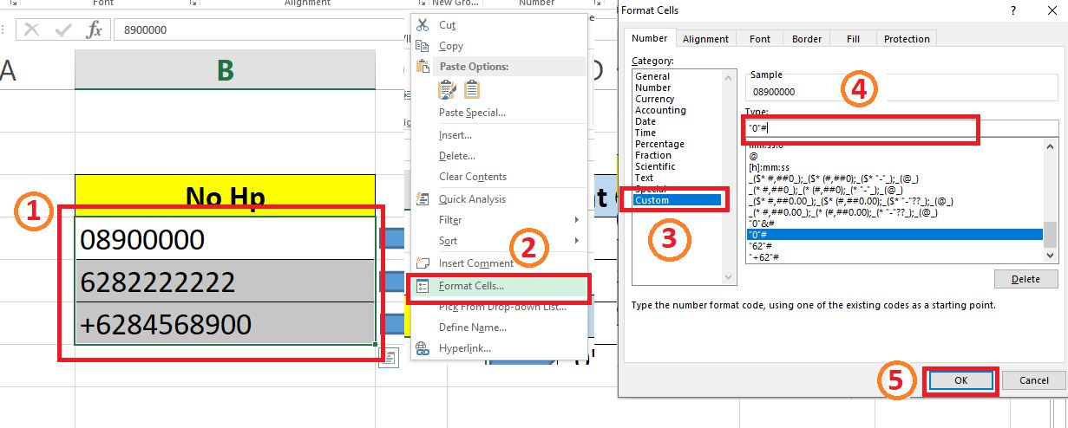Image resolution: width=1068 pixels, height=428 pixels.
Task: Switch to the Font tab
Action: [760, 39]
